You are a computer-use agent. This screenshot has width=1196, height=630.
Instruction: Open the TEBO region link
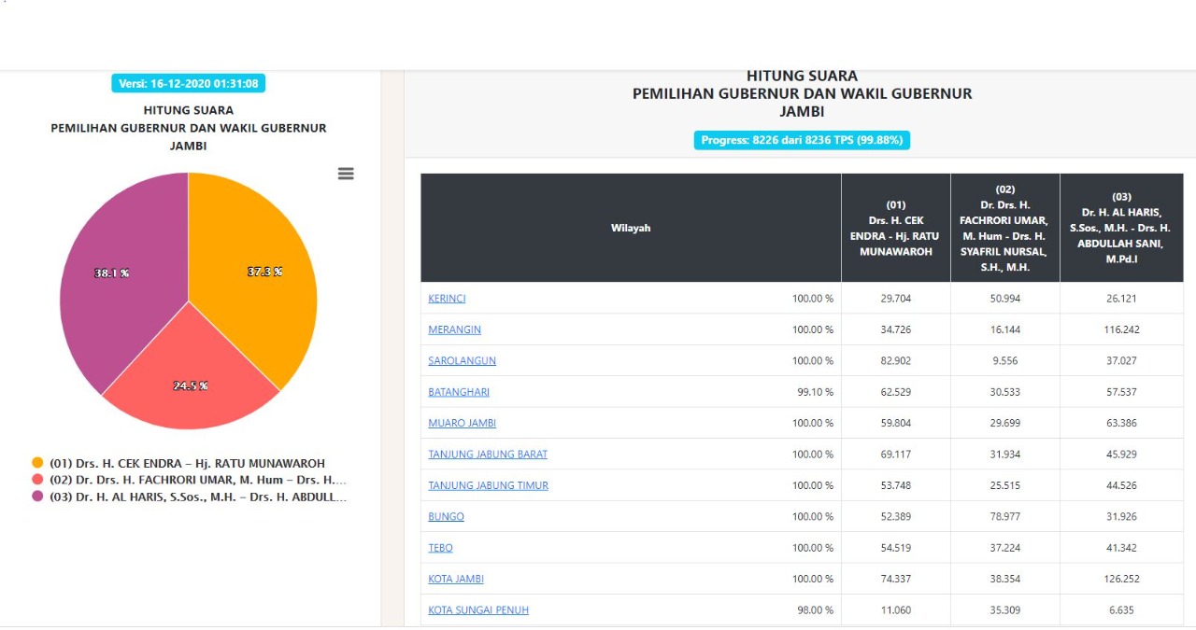[440, 548]
